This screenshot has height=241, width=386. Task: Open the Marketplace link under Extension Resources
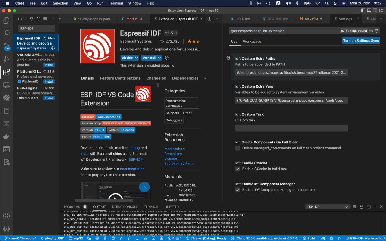[174, 149]
